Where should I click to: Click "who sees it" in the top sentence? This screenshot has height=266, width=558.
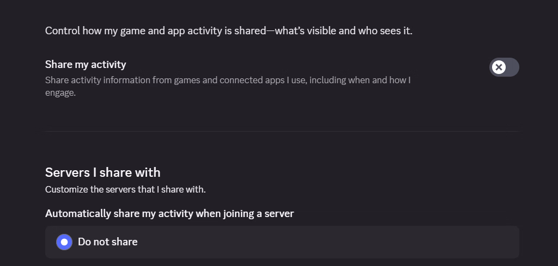[x=385, y=30]
